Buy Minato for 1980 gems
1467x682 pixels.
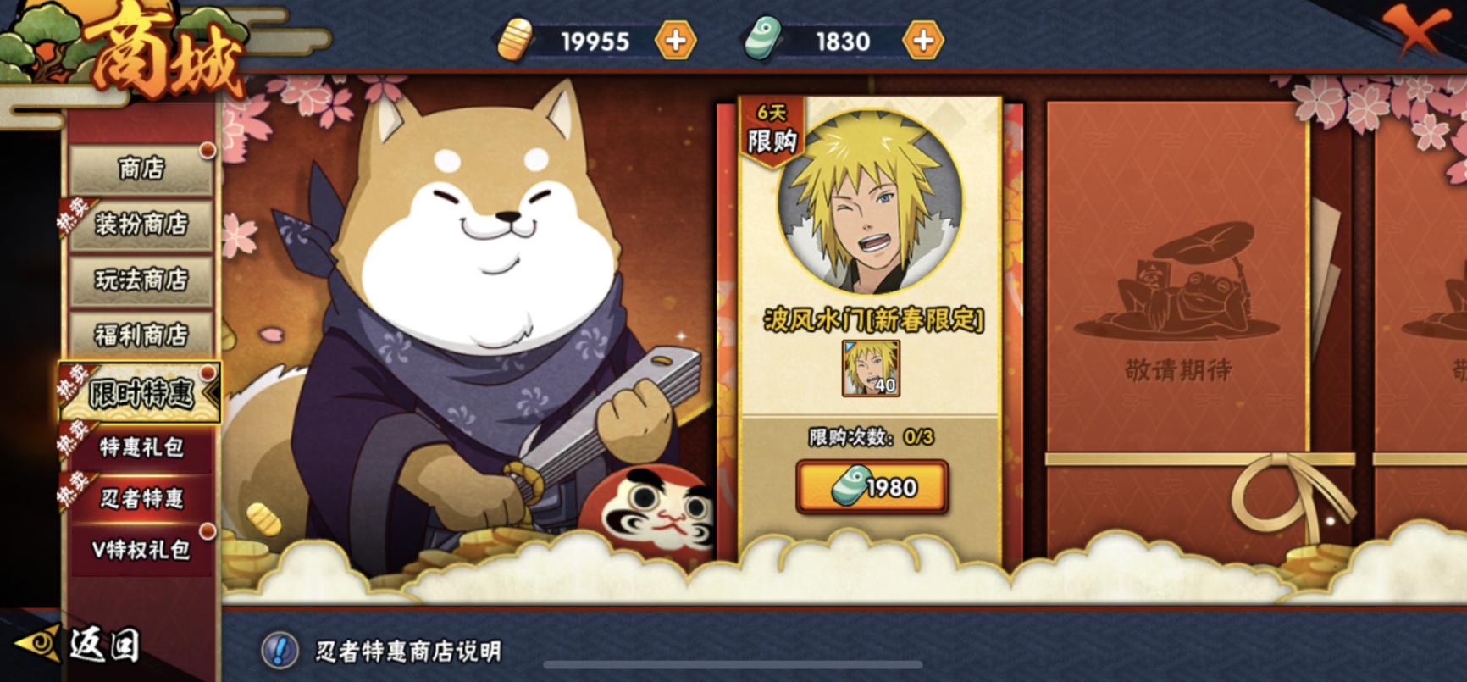click(x=872, y=487)
